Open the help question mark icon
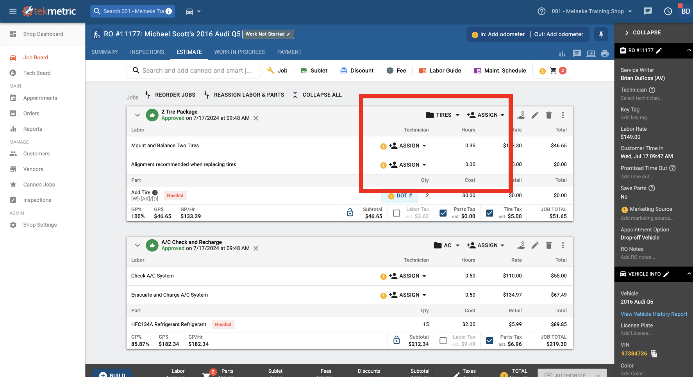 click(541, 11)
